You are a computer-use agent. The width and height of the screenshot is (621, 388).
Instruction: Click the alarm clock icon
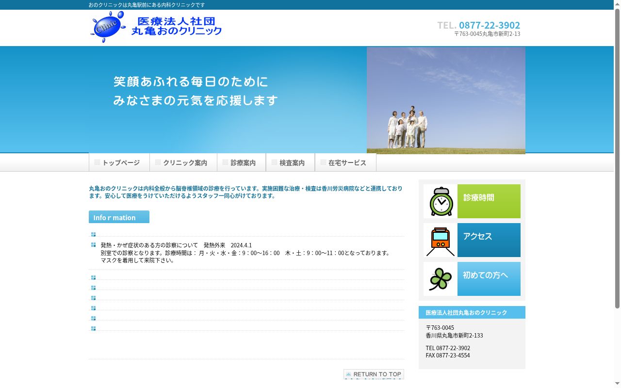click(441, 201)
